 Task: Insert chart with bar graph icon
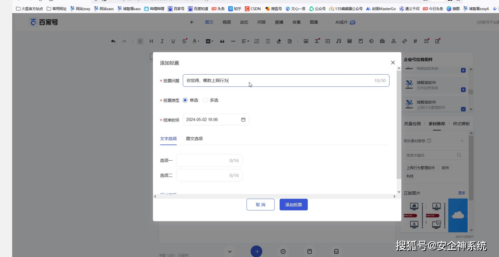tap(383, 41)
